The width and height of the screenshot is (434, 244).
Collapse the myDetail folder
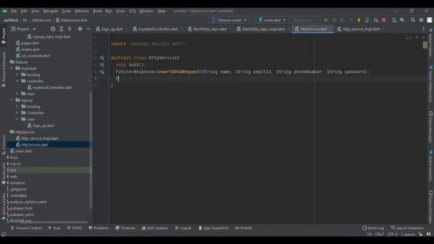click(12, 68)
